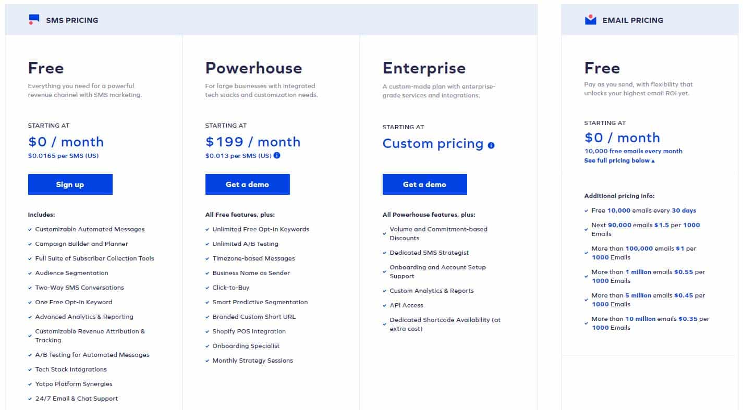Click checkmark beside Customizable Automated Messages

30,229
